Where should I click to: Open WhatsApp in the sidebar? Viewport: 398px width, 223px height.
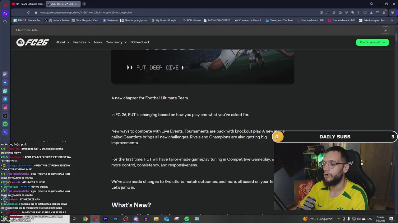click(x=5, y=91)
